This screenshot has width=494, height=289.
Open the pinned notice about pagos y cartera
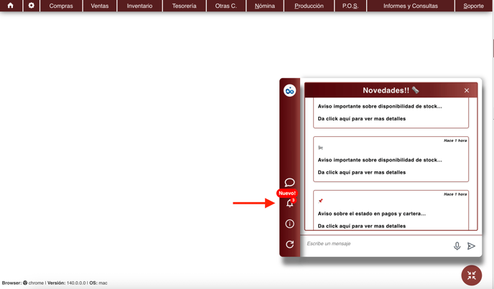pos(391,214)
